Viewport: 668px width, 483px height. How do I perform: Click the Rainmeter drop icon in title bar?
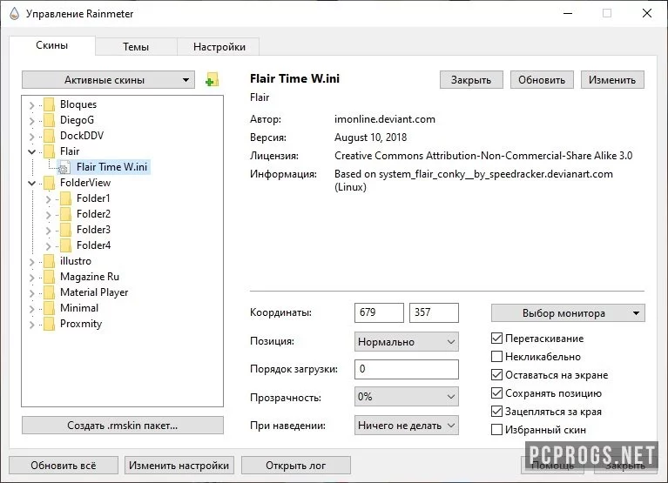[15, 14]
